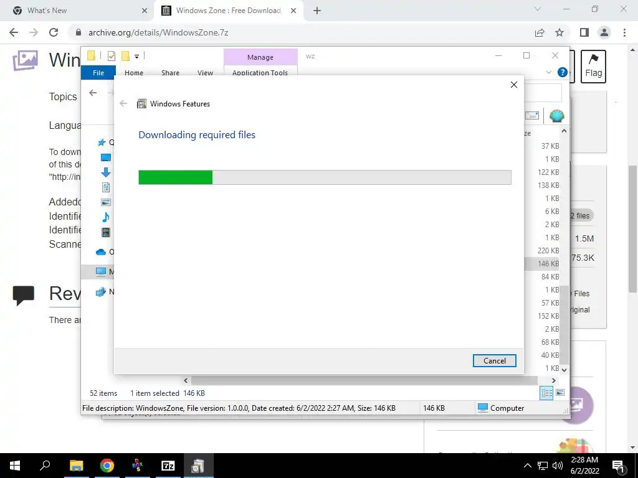Open a new Chrome tab
This screenshot has width=638, height=478.
pyautogui.click(x=317, y=11)
